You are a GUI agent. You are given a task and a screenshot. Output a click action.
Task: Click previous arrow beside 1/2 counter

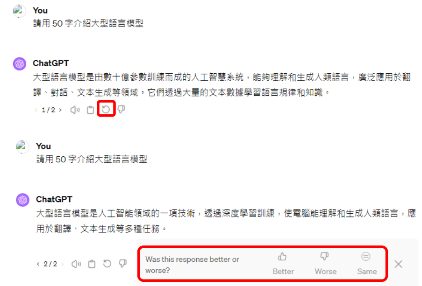pyautogui.click(x=36, y=110)
